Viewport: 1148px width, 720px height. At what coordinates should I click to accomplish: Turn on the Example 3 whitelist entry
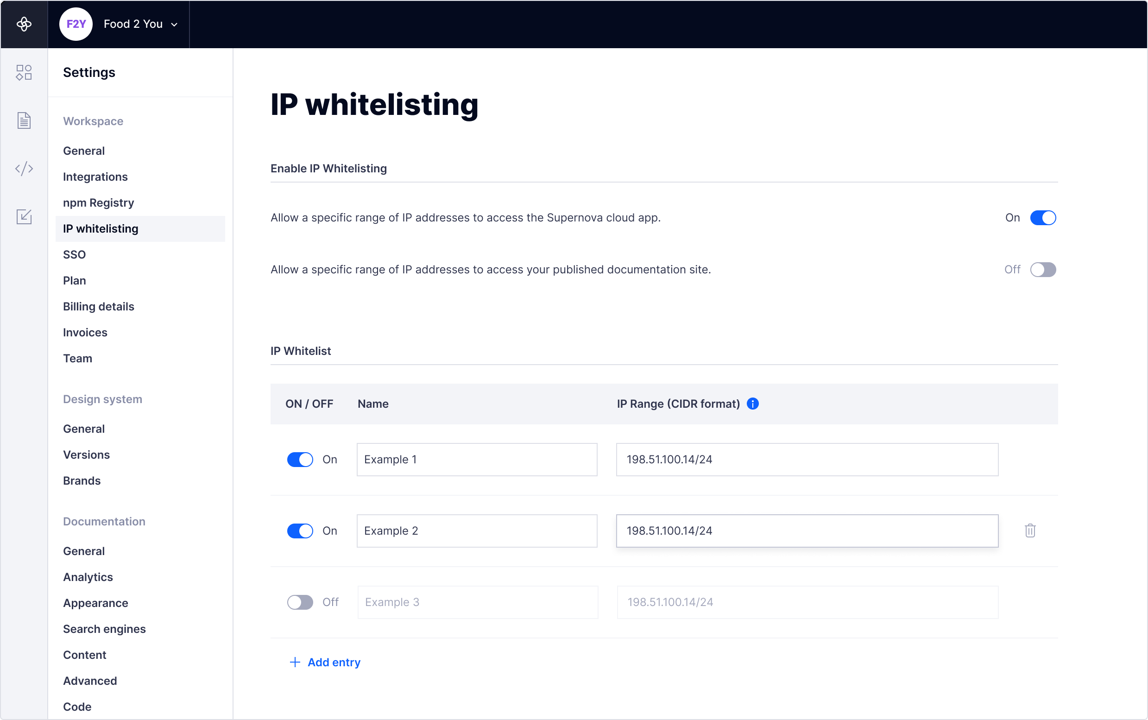(x=300, y=602)
